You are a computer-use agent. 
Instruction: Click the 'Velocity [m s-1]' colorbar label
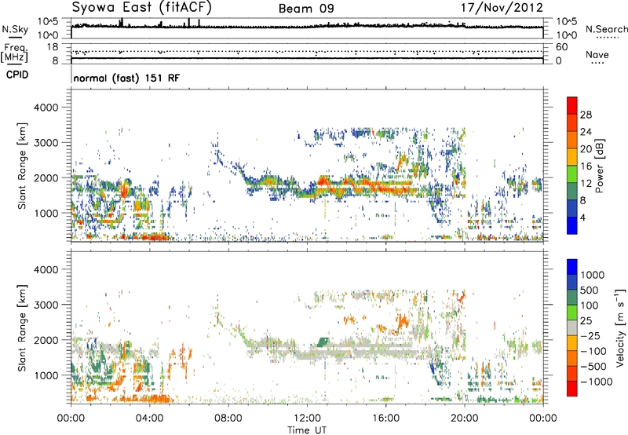[x=620, y=327]
